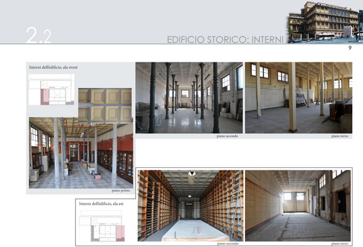Click the coffered ceiling detail image

pos(105,105)
